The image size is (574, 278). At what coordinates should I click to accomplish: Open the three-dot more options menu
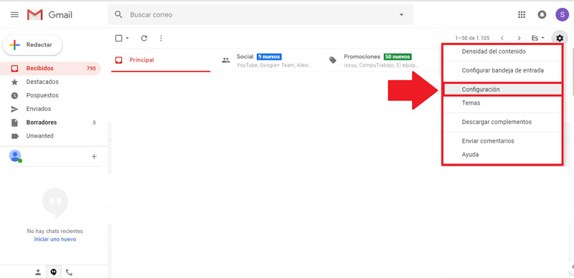coord(161,38)
